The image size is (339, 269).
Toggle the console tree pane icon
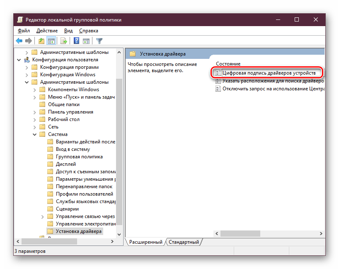51,41
